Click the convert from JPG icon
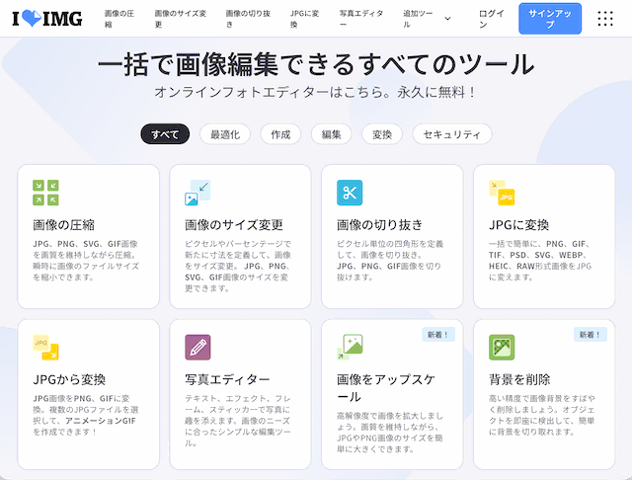The width and height of the screenshot is (632, 480). click(45, 347)
